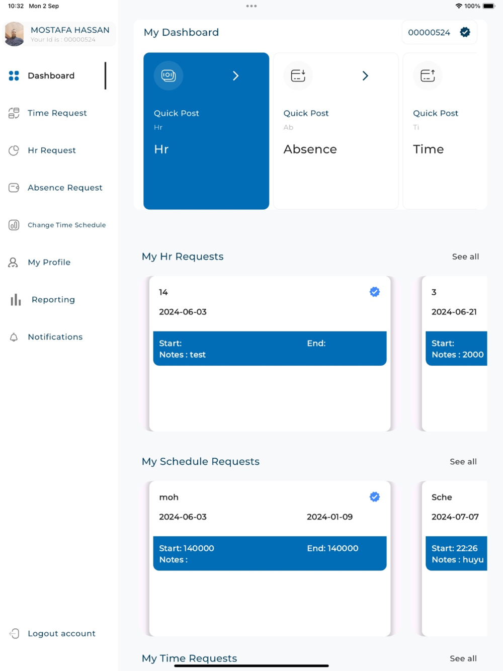503x671 pixels.
Task: Tap the 10:32 clock in status bar
Action: coord(16,6)
